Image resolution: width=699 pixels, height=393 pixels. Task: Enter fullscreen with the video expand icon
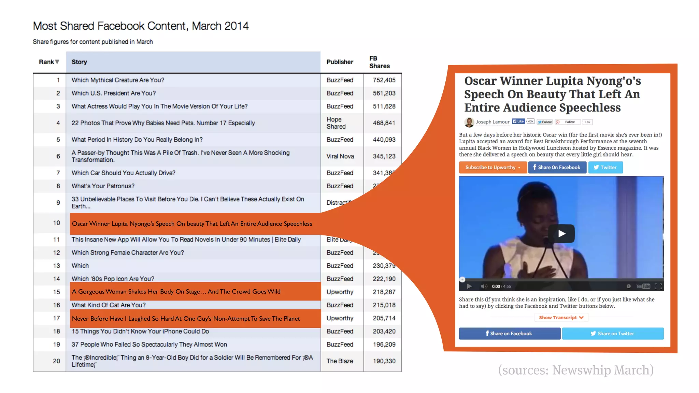[658, 286]
